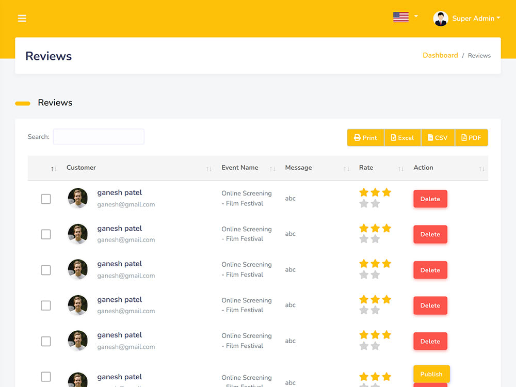Sort by the checkbox column arrows
The width and height of the screenshot is (516, 387).
[54, 169]
